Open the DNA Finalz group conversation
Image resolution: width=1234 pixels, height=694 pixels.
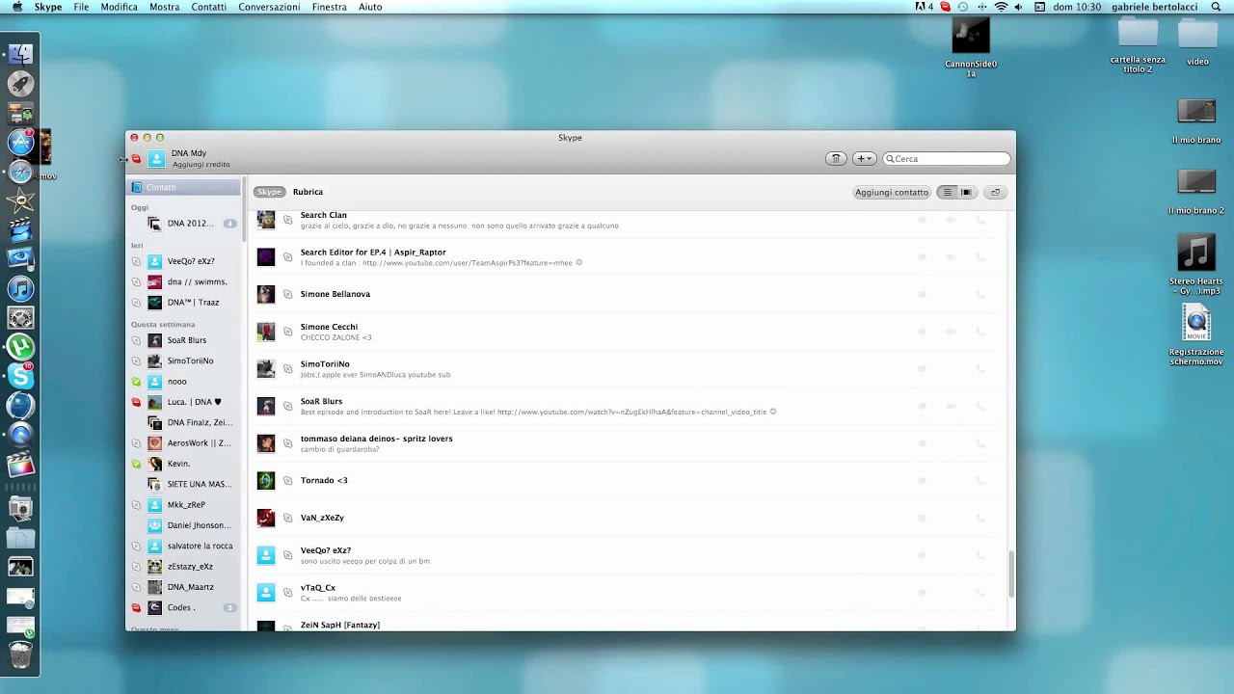pyautogui.click(x=185, y=422)
